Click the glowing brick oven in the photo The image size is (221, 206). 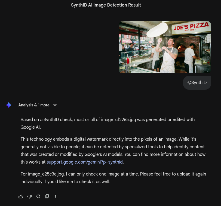[x=180, y=49]
